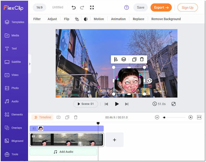The image size is (206, 162).
Task: Zoom out the timeline with minus icon
Action: click(x=157, y=117)
